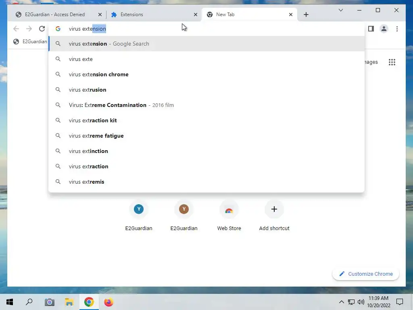The image size is (413, 310).
Task: Open Windows taskbar search
Action: point(29,302)
